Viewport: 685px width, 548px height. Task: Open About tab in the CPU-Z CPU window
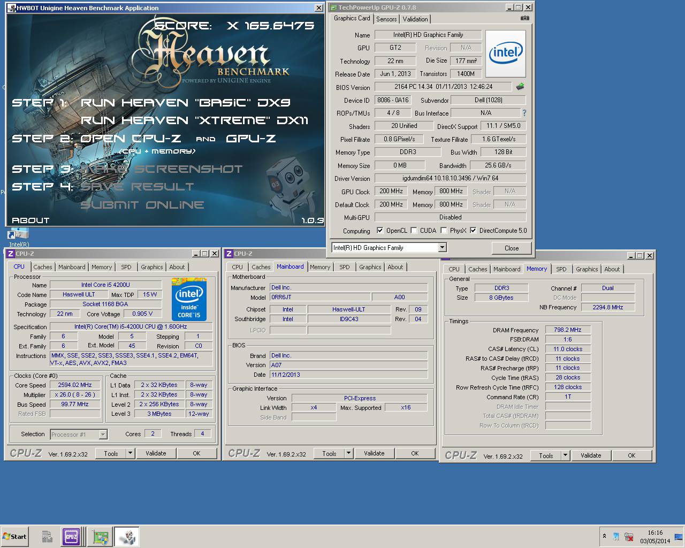pyautogui.click(x=177, y=267)
